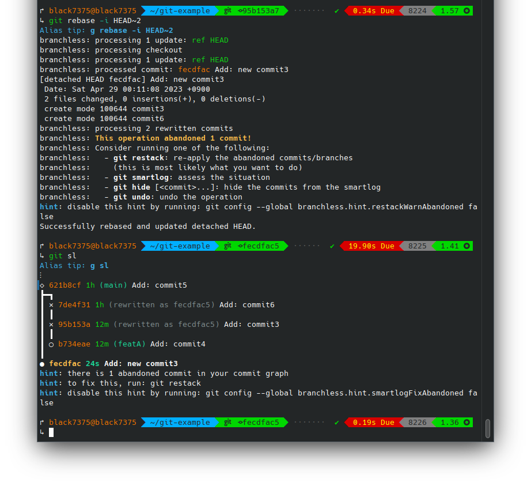Select commit hash 7de4f31 in smartlog
This screenshot has height=486, width=531.
click(74, 305)
